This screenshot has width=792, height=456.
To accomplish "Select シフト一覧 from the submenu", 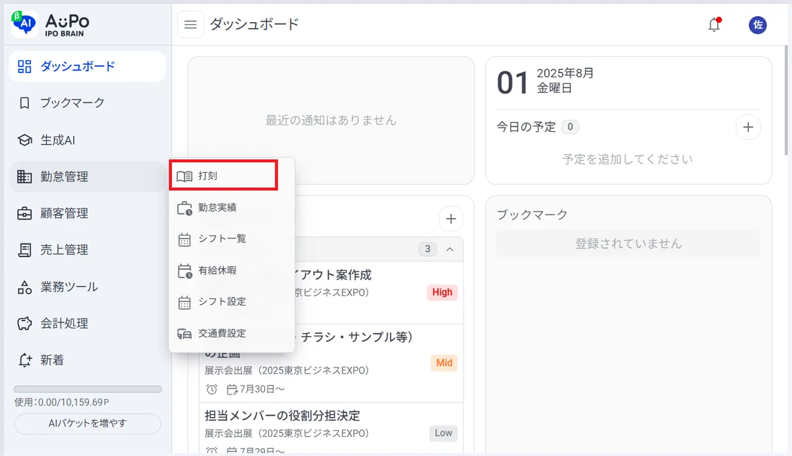I will (231, 239).
